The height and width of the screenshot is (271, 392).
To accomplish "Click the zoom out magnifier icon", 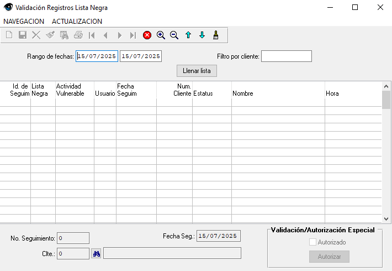I will 174,35.
